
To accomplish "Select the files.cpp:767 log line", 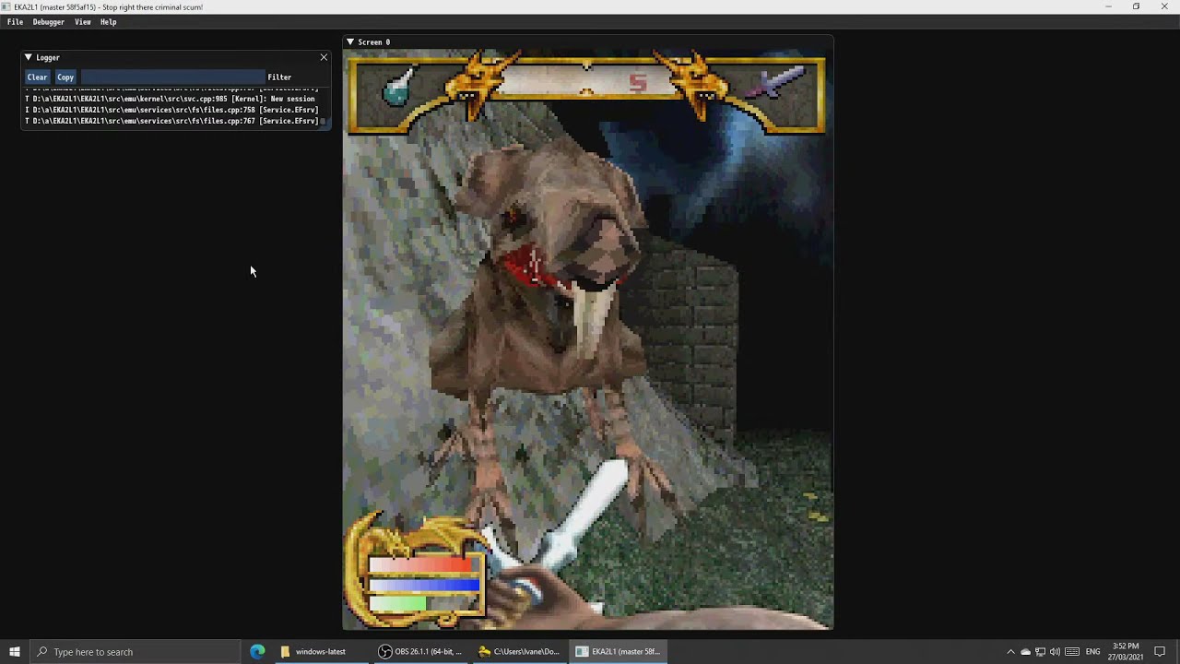I will pyautogui.click(x=171, y=121).
